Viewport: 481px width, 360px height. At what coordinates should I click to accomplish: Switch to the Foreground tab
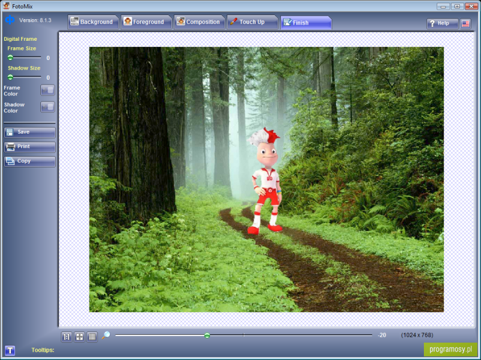(146, 22)
